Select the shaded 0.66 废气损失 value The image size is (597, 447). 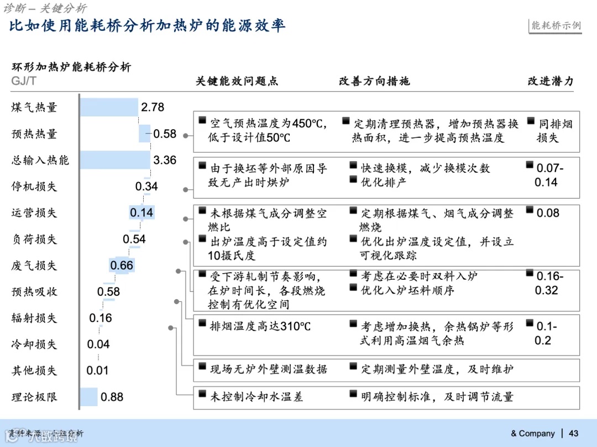coord(122,265)
